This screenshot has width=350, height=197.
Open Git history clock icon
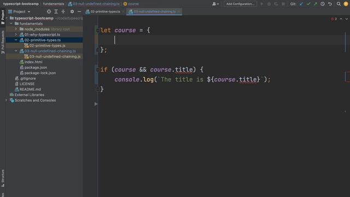[x=323, y=4]
